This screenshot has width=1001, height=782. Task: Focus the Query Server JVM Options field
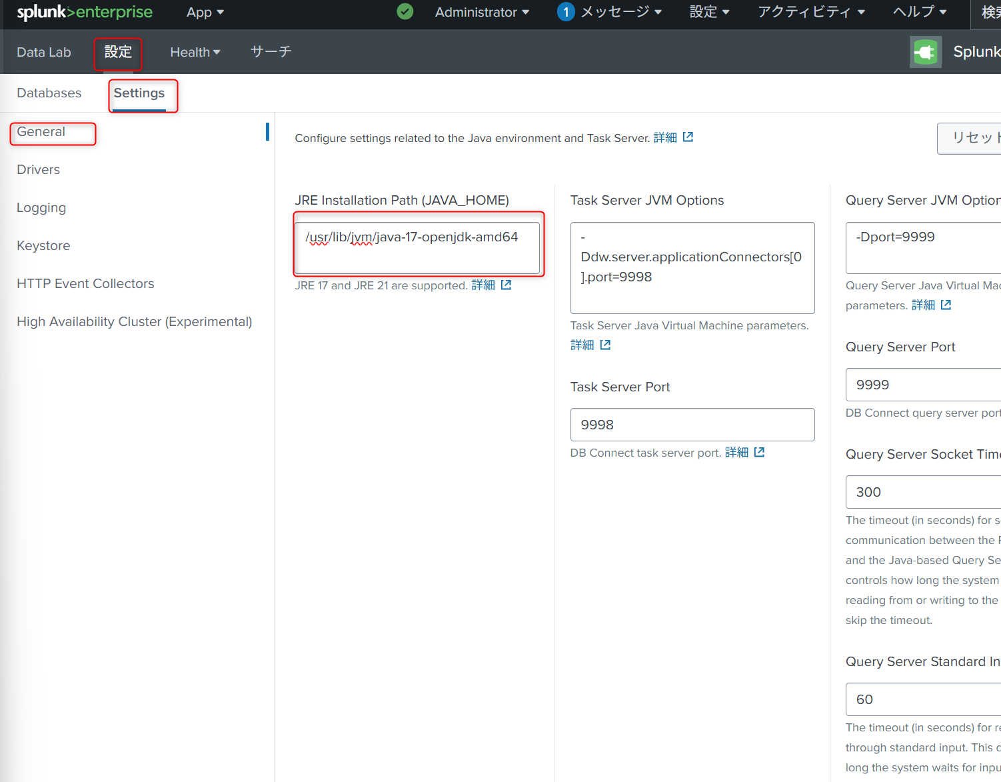924,247
